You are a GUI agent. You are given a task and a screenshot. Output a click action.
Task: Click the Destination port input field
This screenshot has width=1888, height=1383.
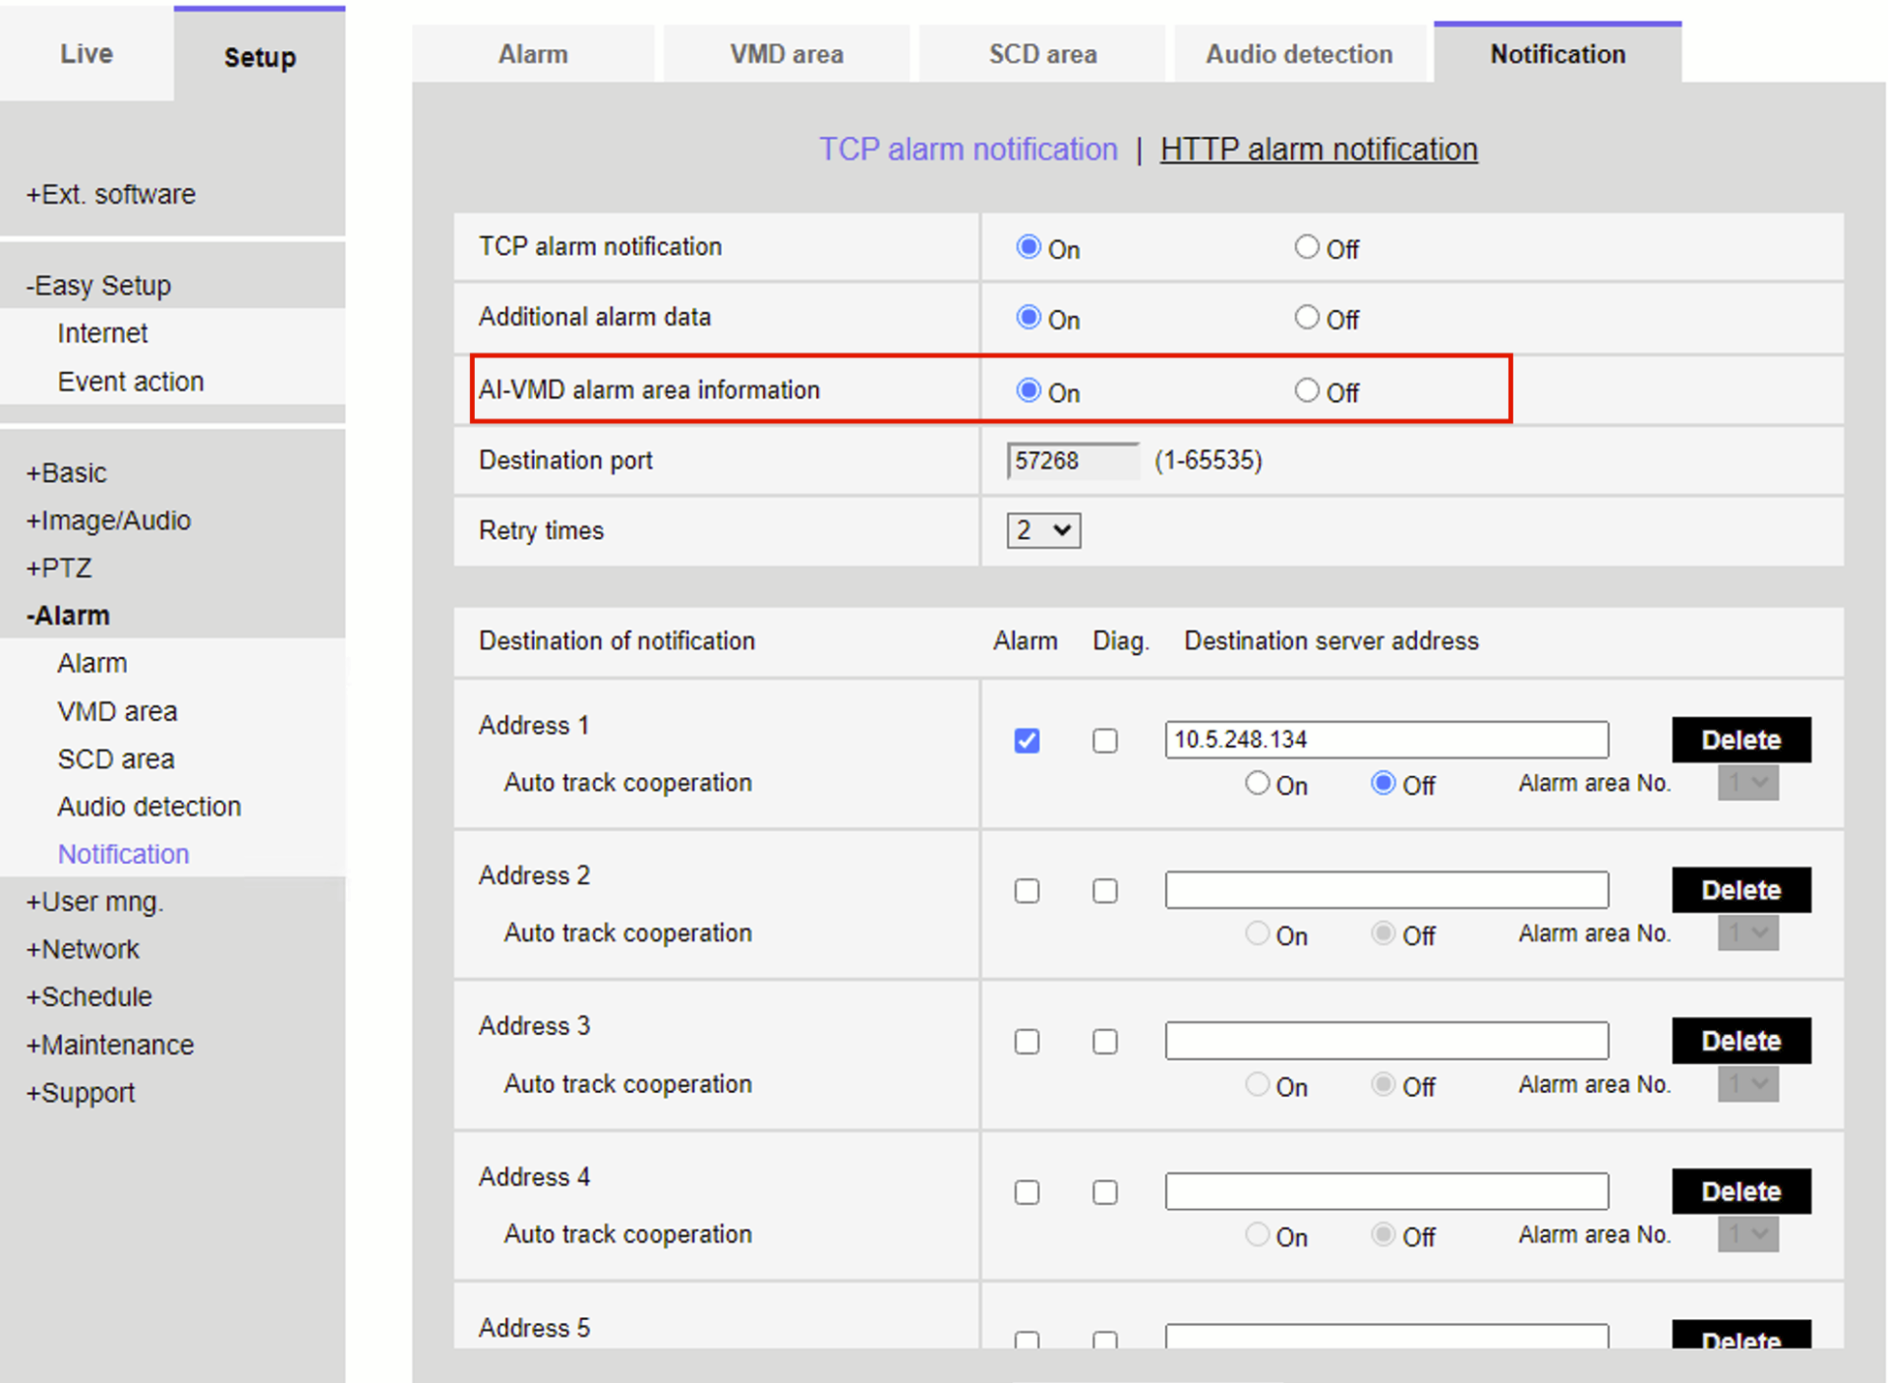[1072, 460]
